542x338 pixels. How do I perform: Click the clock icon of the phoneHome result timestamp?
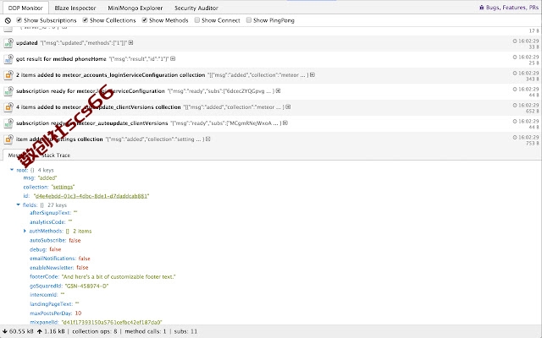[x=515, y=57]
